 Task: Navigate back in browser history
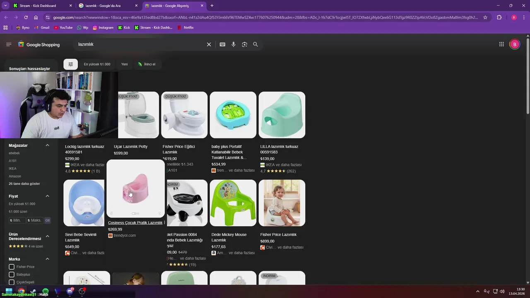tap(6, 17)
